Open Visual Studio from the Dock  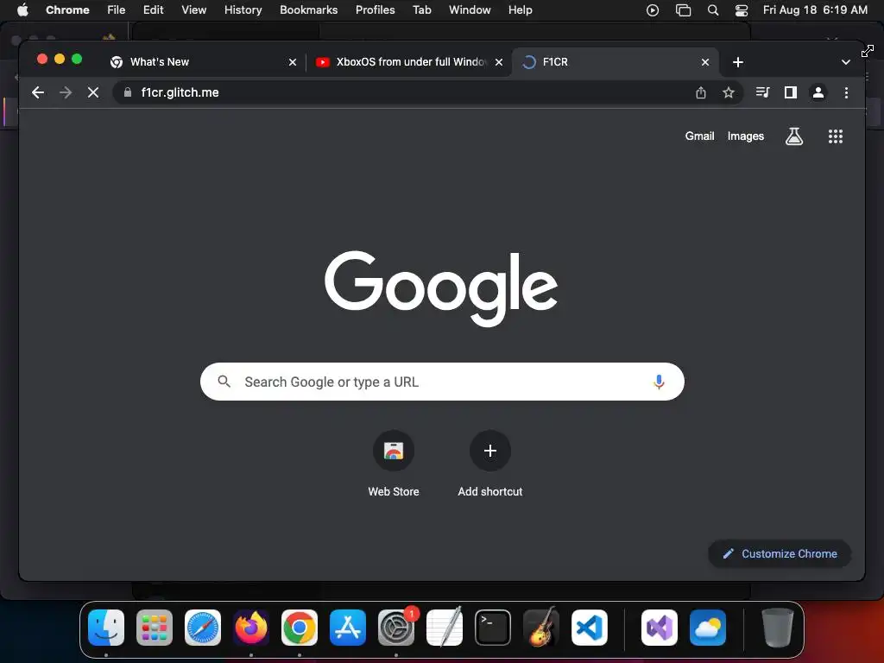659,628
